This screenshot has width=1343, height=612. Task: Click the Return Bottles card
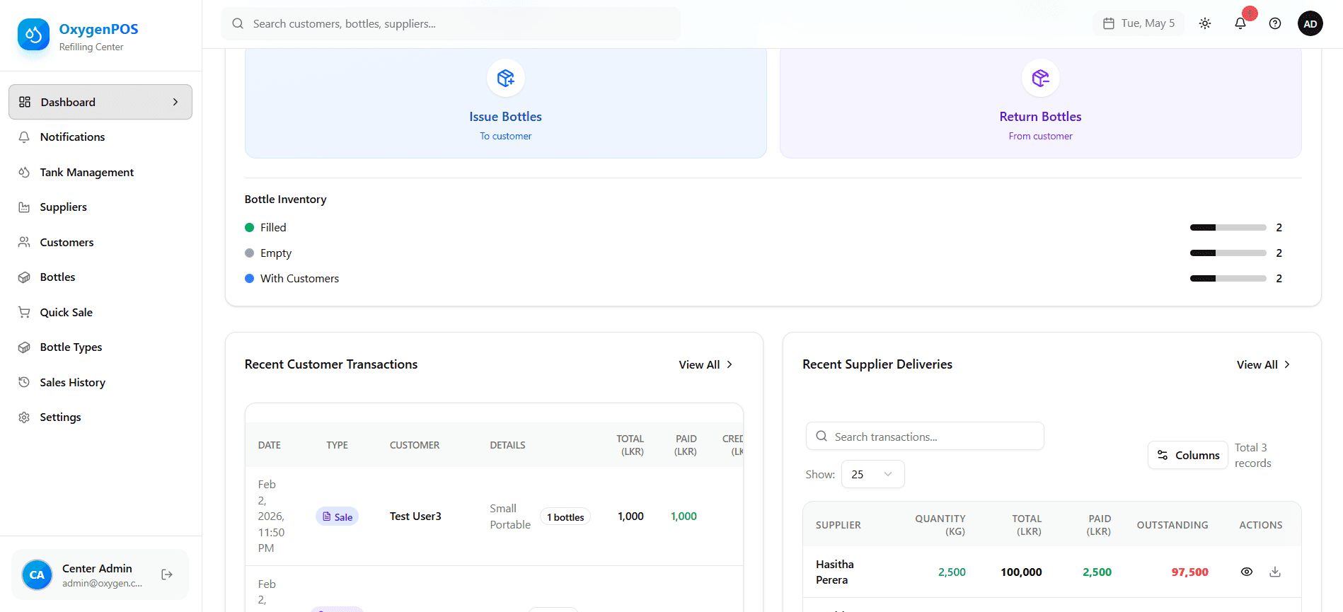click(x=1041, y=103)
